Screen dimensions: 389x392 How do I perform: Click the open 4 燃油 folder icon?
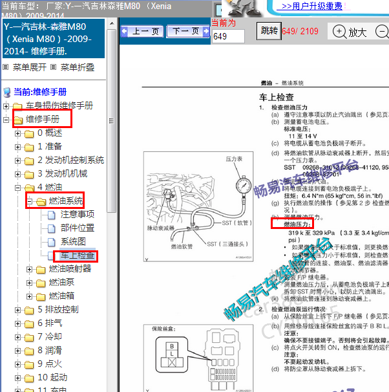coord(30,188)
